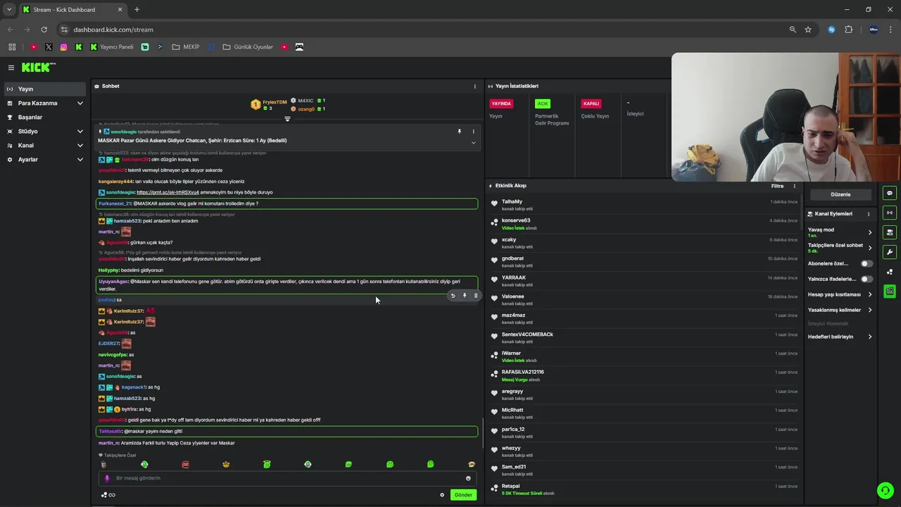
Task: Bookmark this page with star icon
Action: pyautogui.click(x=808, y=30)
